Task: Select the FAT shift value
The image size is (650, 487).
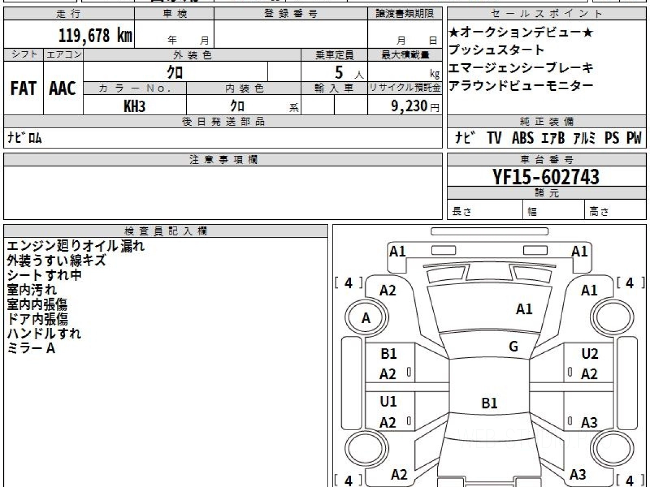Action: pos(23,88)
